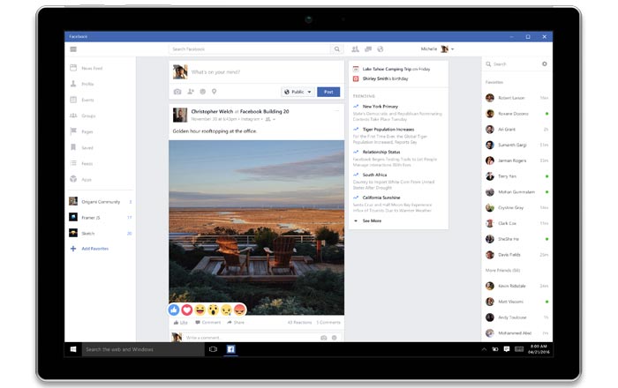Open Christopher Welch's profile link
The image size is (618, 388).
tap(212, 111)
